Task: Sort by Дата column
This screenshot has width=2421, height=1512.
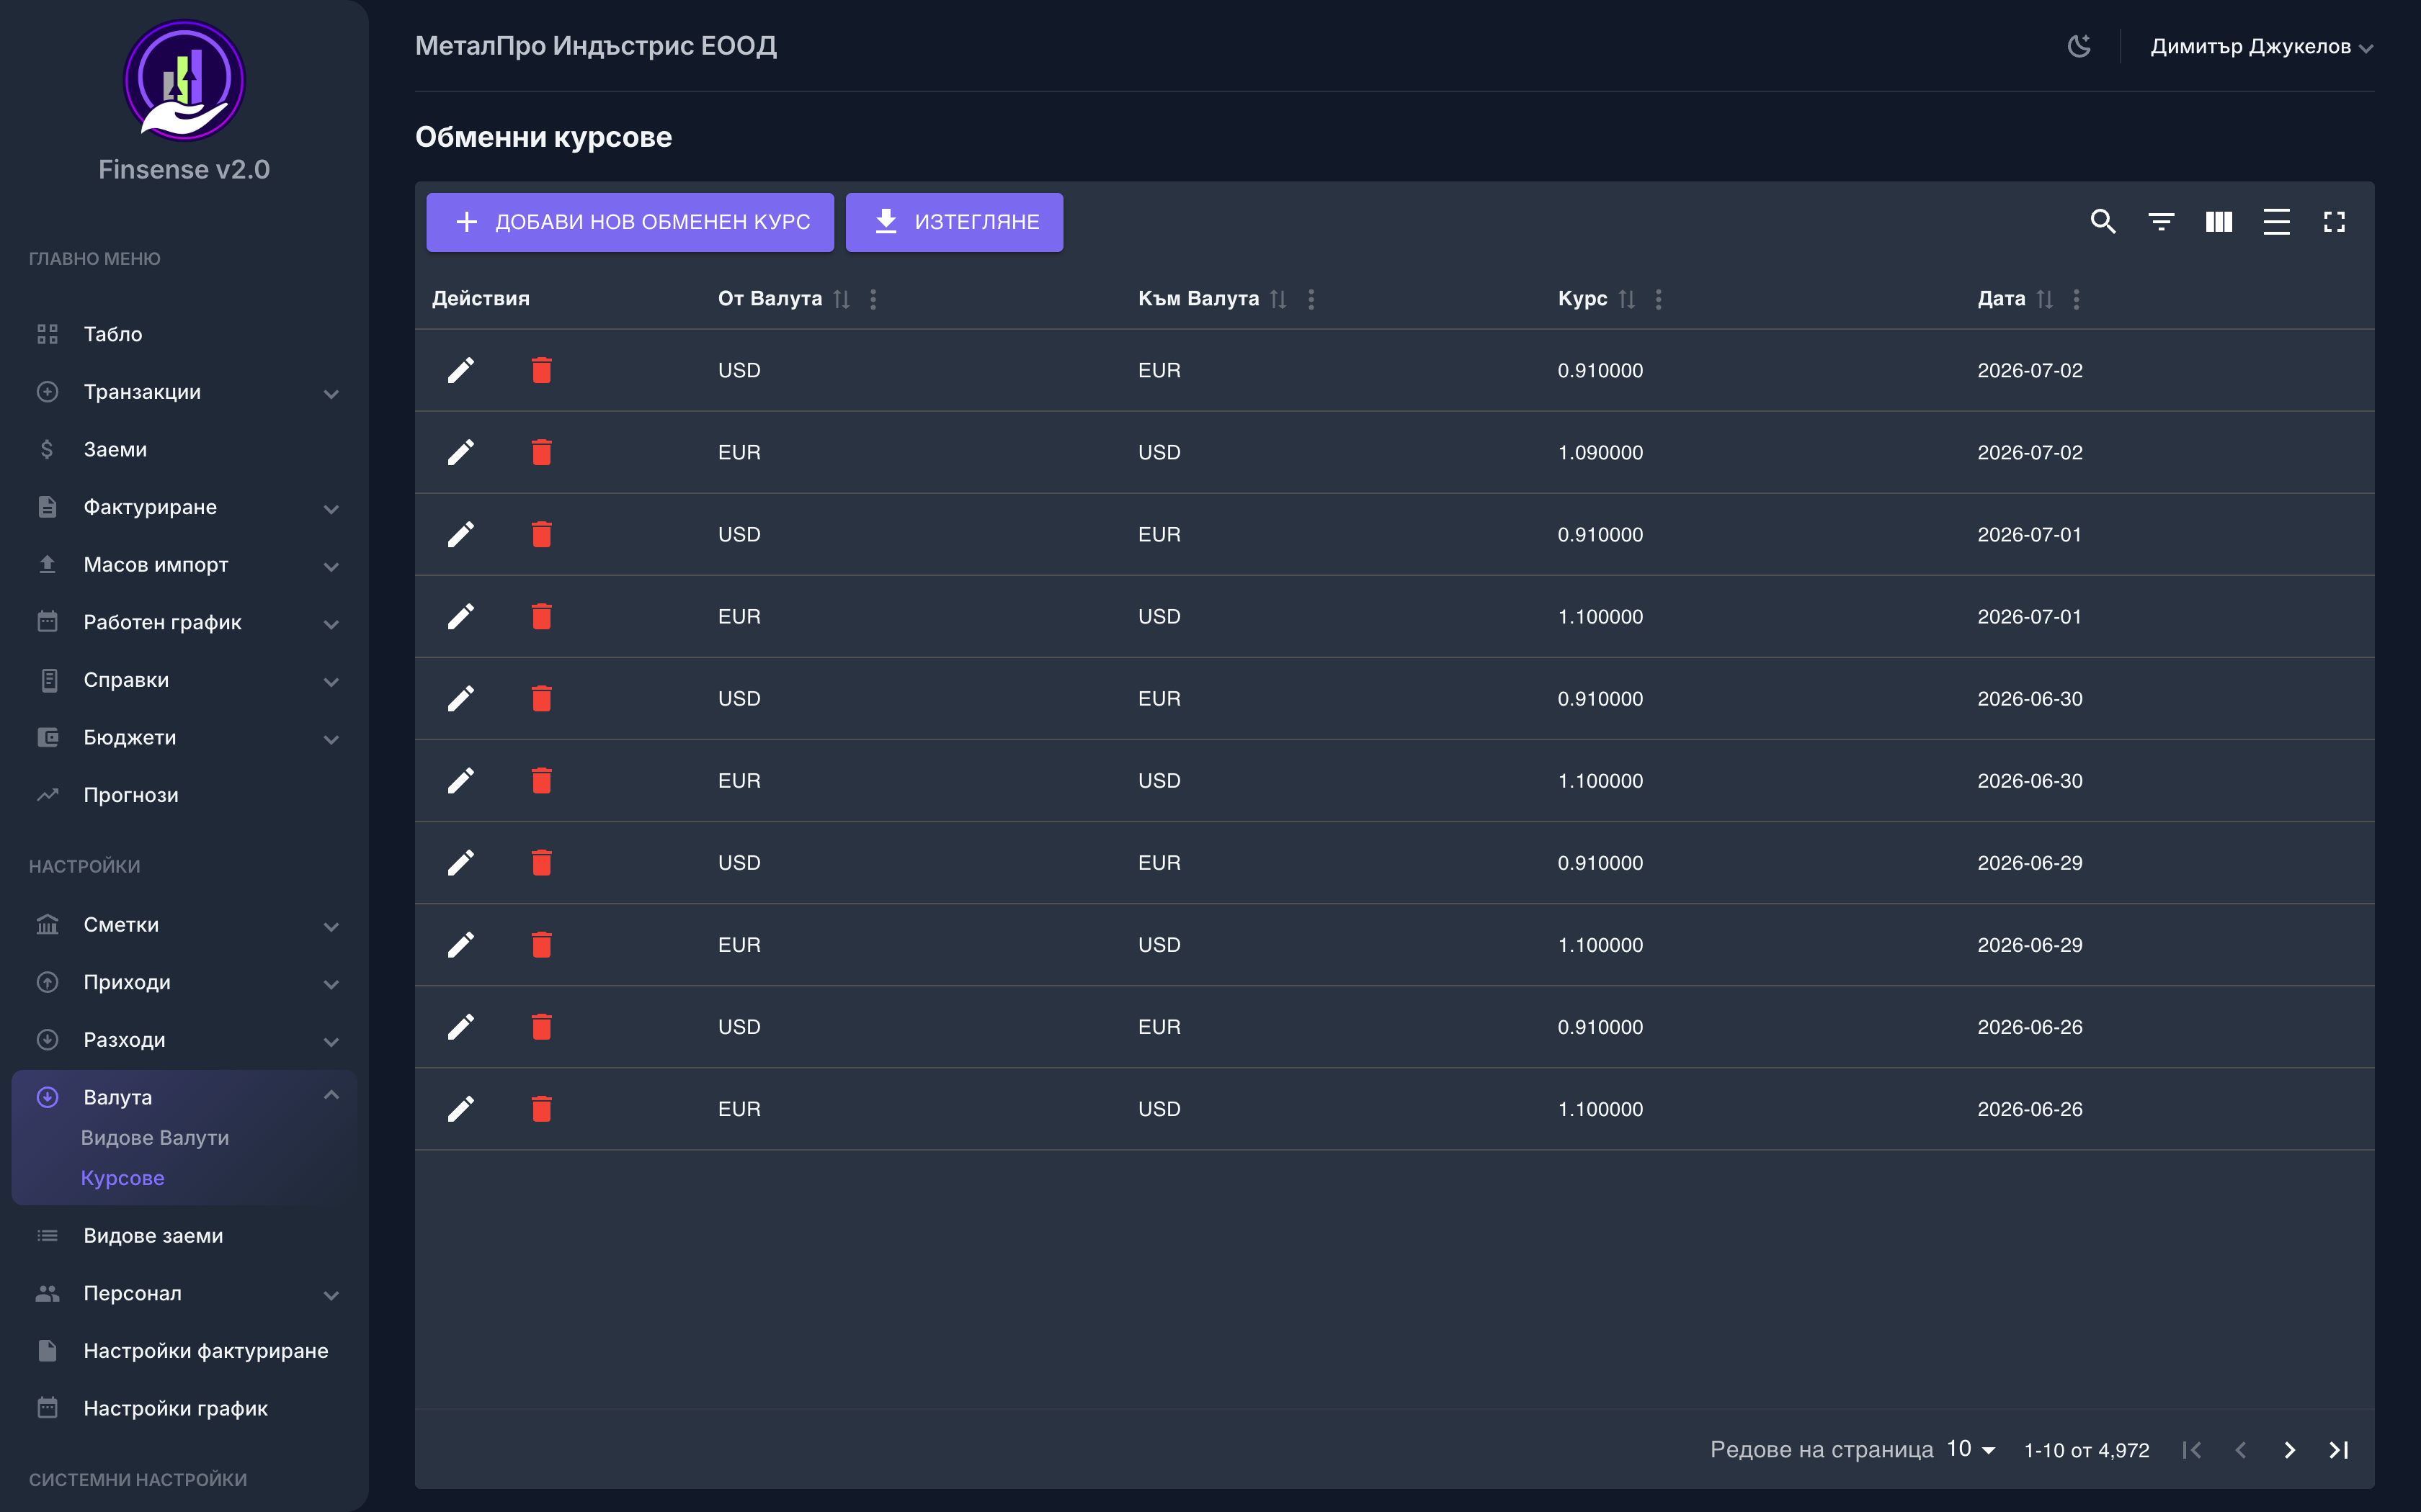Action: (x=2045, y=299)
